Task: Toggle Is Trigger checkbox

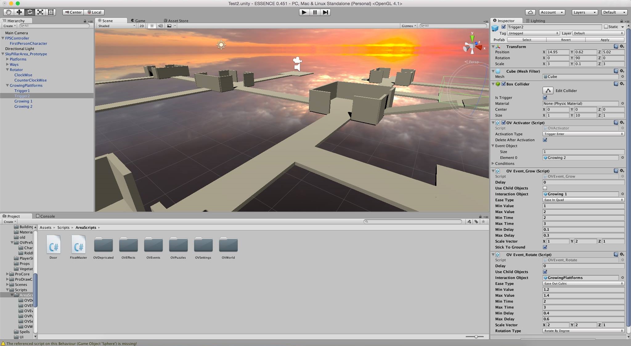Action: pyautogui.click(x=545, y=97)
